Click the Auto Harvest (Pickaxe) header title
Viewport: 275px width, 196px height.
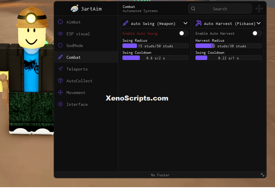(230, 24)
